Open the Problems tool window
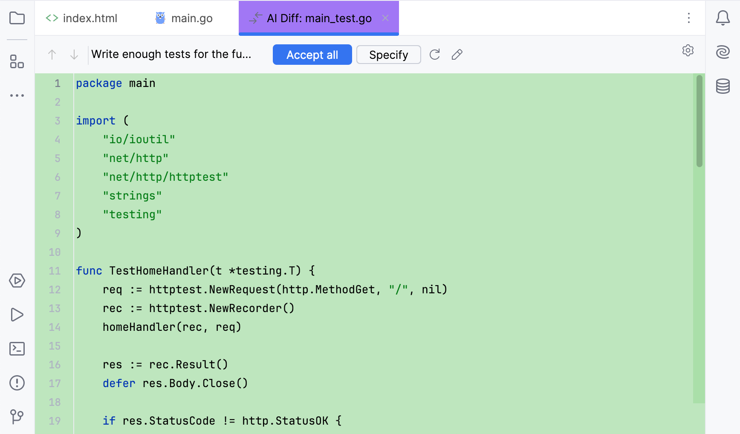The image size is (740, 434). [17, 382]
